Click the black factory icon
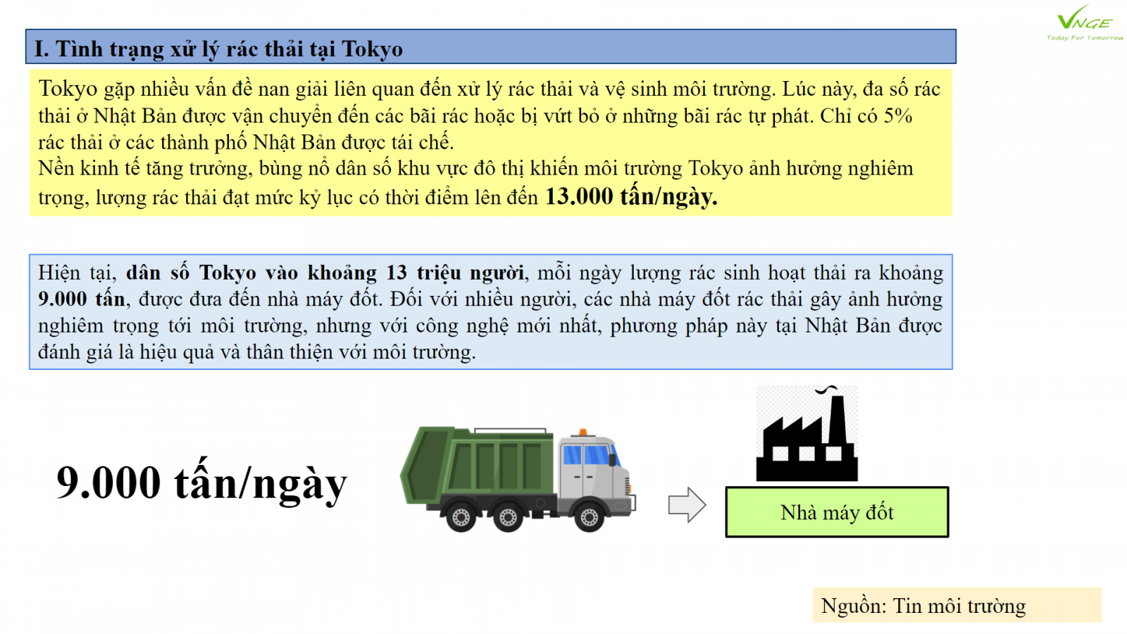The image size is (1127, 634). click(807, 434)
